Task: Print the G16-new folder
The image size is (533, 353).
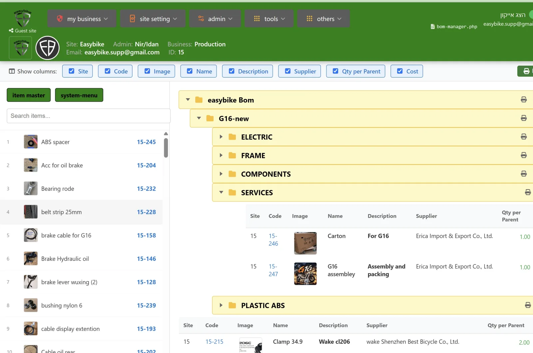Action: 524,118
